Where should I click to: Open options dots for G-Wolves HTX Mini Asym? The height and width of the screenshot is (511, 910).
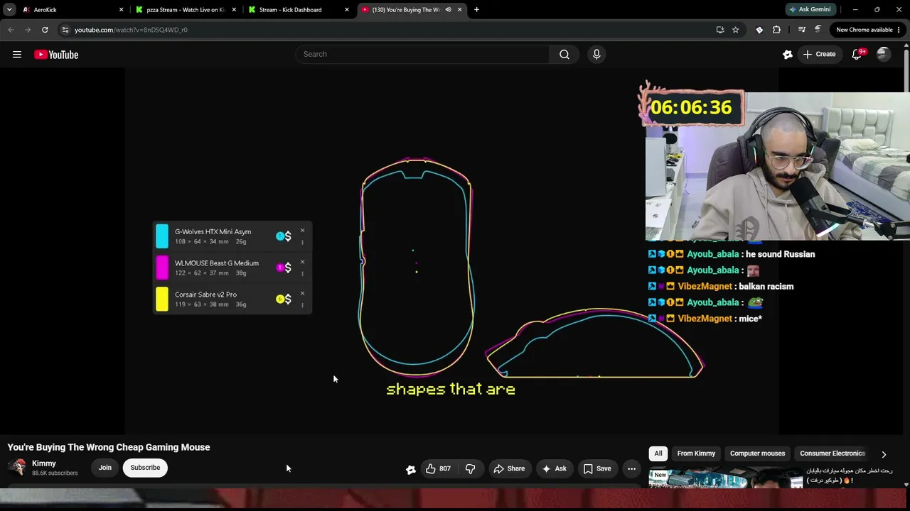tap(302, 242)
